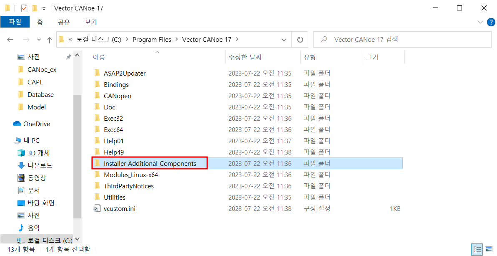Switch to the 홈 ribbon tab
This screenshot has height=256, width=497.
[x=40, y=22]
